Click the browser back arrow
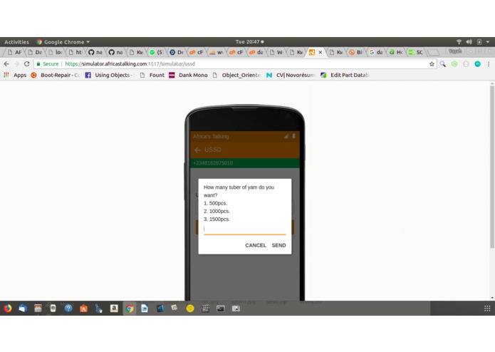 [6, 64]
